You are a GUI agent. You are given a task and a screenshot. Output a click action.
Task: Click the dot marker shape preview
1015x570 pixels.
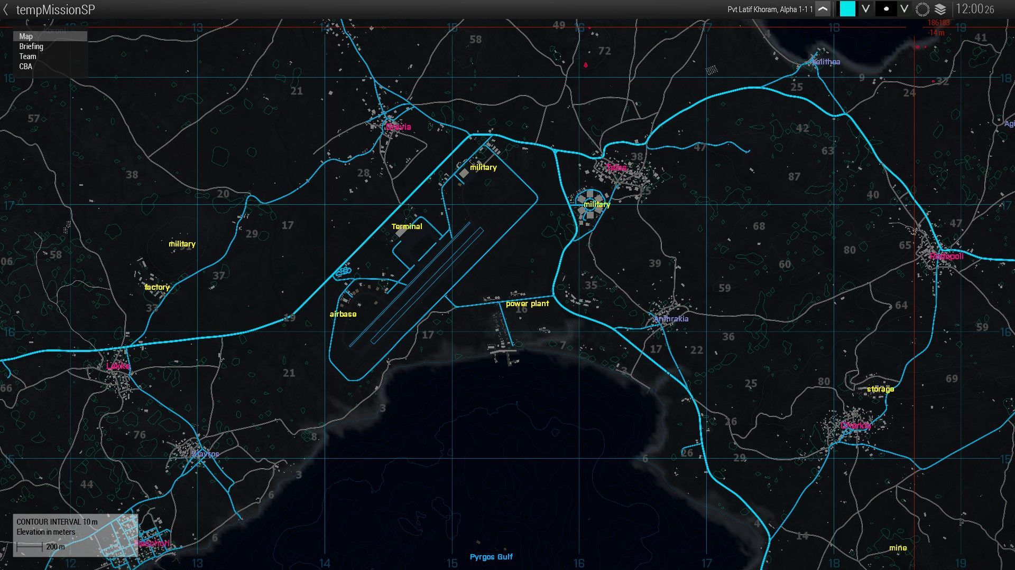pos(886,9)
